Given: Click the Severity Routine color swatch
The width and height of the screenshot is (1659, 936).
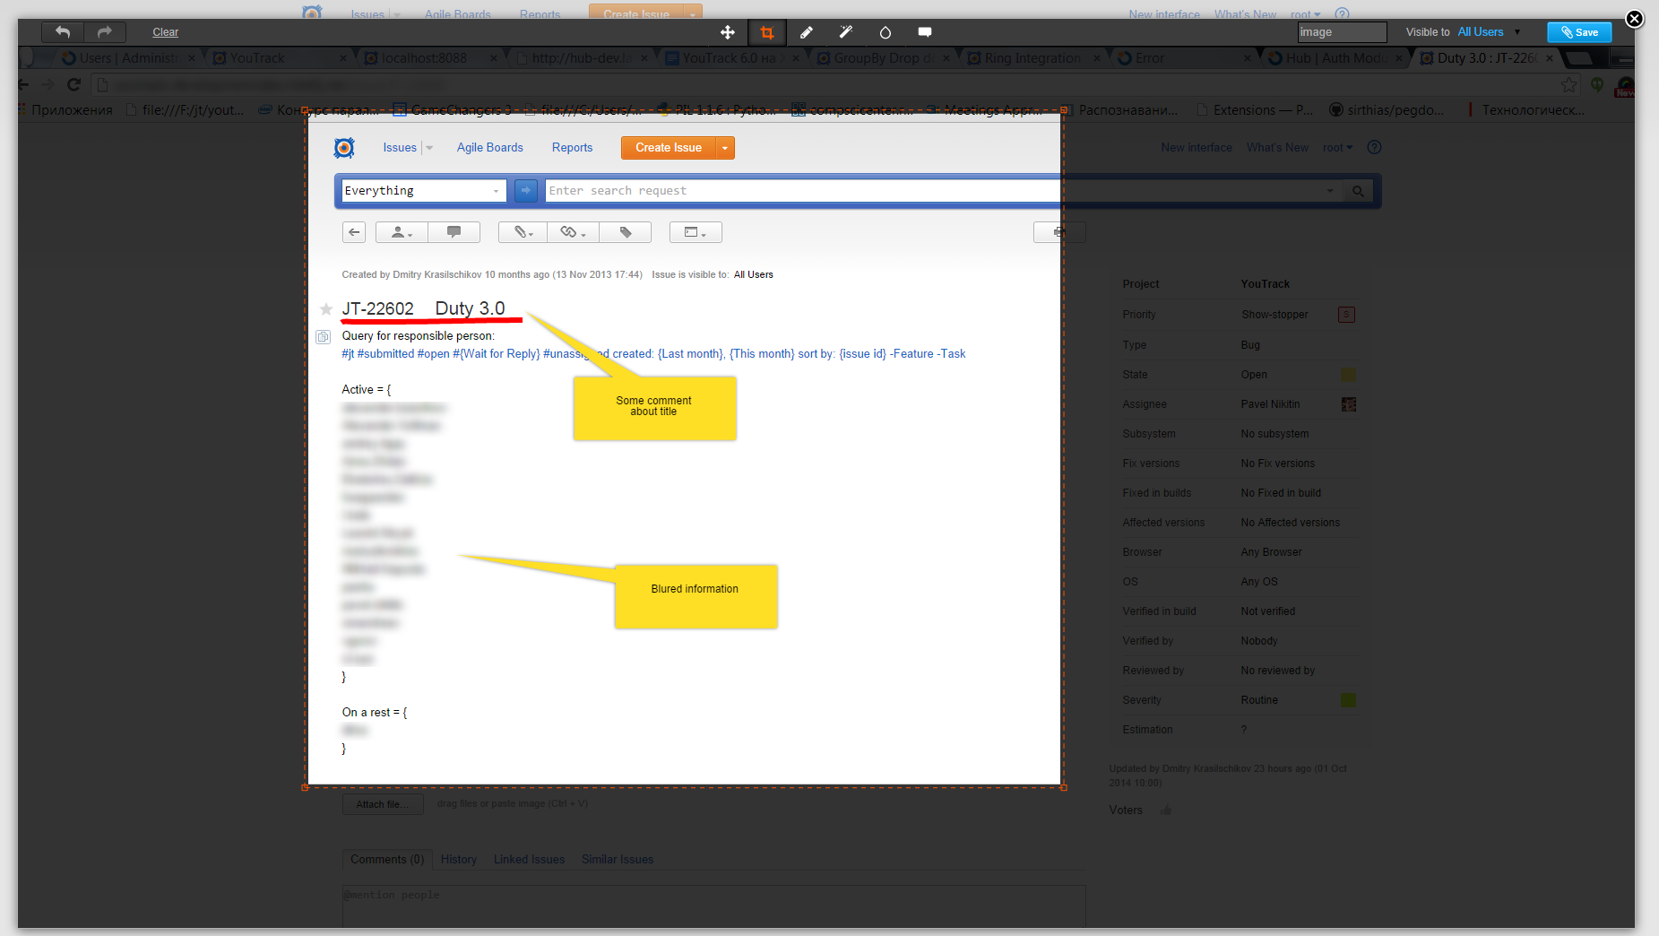Looking at the screenshot, I should pyautogui.click(x=1348, y=700).
